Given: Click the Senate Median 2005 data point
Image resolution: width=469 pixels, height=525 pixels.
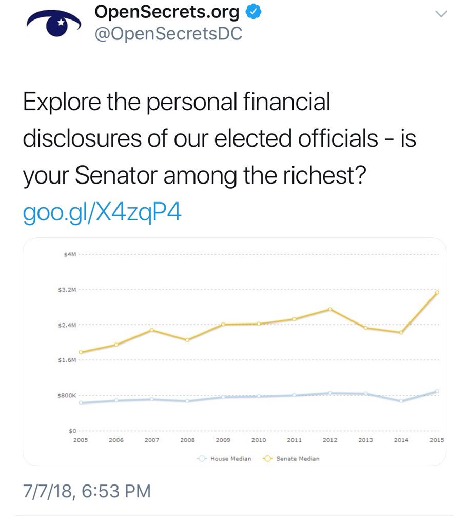Looking at the screenshot, I should click(81, 352).
